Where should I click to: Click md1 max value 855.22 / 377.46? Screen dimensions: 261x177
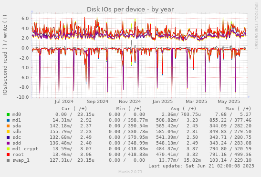pyautogui.click(x=230, y=120)
